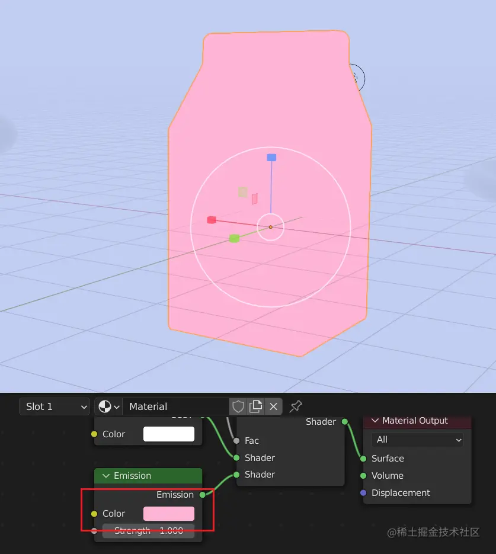Click the blue Z axis gizmo handle
Viewport: 496px width, 554px height.
point(271,158)
